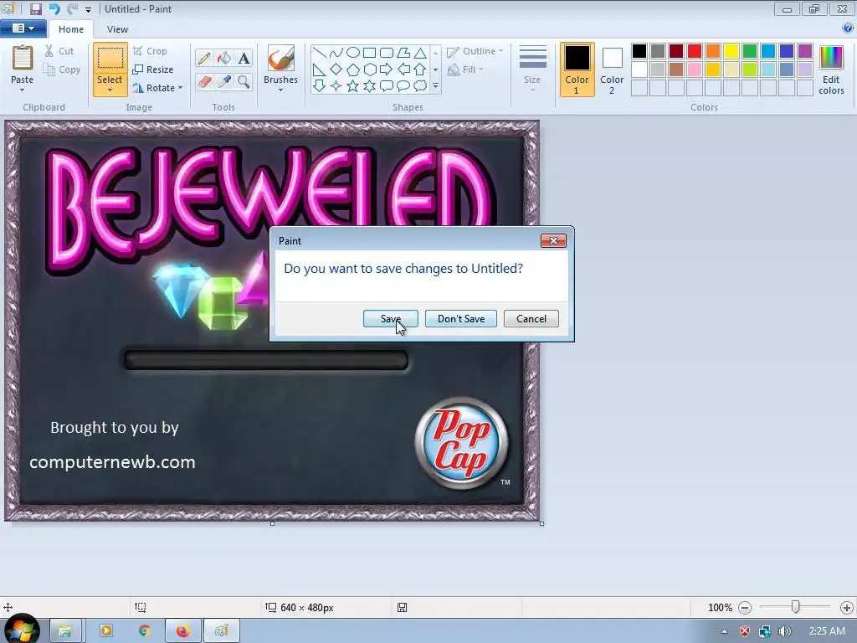The image size is (857, 643).
Task: Click the canvas bottom-right resize handle
Action: tap(541, 524)
